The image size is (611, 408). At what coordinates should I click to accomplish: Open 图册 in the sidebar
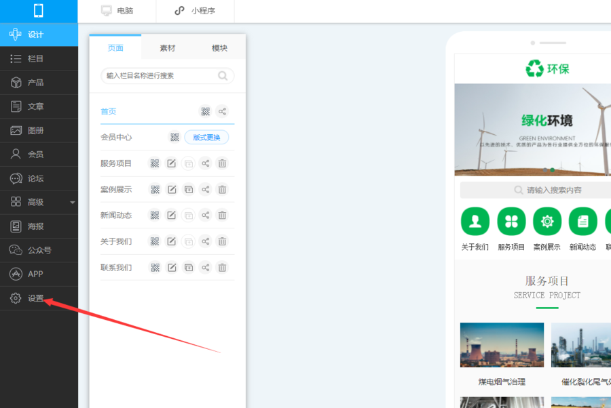click(x=39, y=131)
